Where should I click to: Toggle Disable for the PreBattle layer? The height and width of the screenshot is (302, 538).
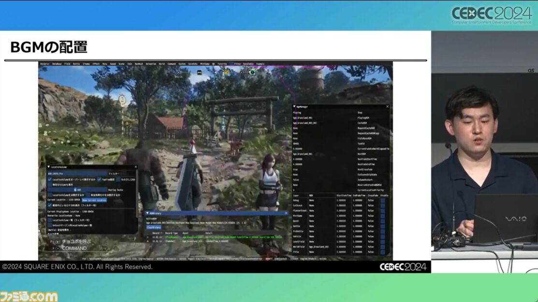(383, 231)
